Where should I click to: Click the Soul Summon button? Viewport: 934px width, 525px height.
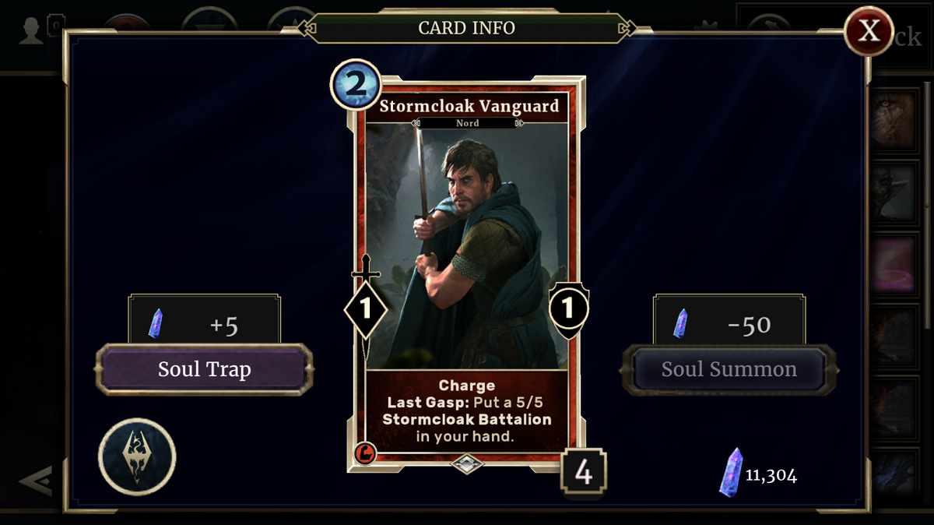point(729,369)
